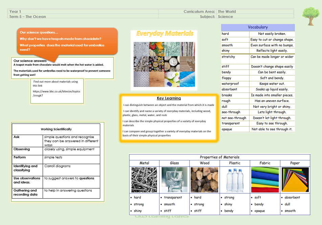322x225 pixels.
Task: Click the Working Scientifically table heading
Action: point(56,129)
